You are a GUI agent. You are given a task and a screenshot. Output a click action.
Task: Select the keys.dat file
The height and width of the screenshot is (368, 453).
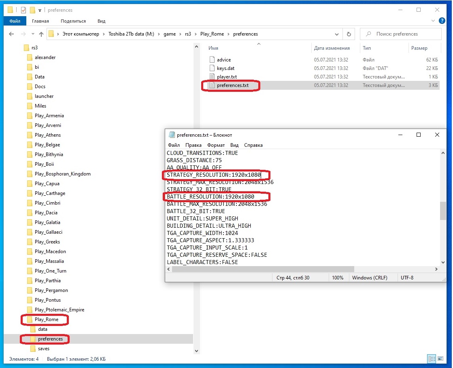[x=225, y=68]
